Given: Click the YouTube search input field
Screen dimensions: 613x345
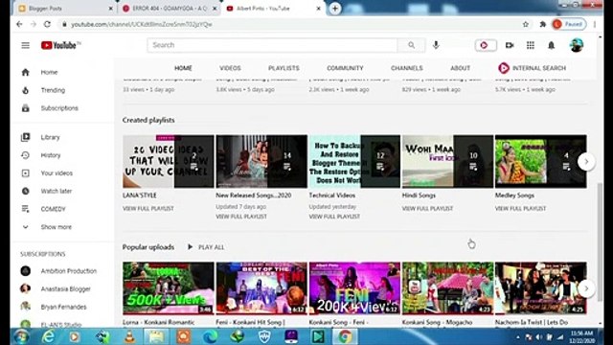Looking at the screenshot, I should [272, 45].
